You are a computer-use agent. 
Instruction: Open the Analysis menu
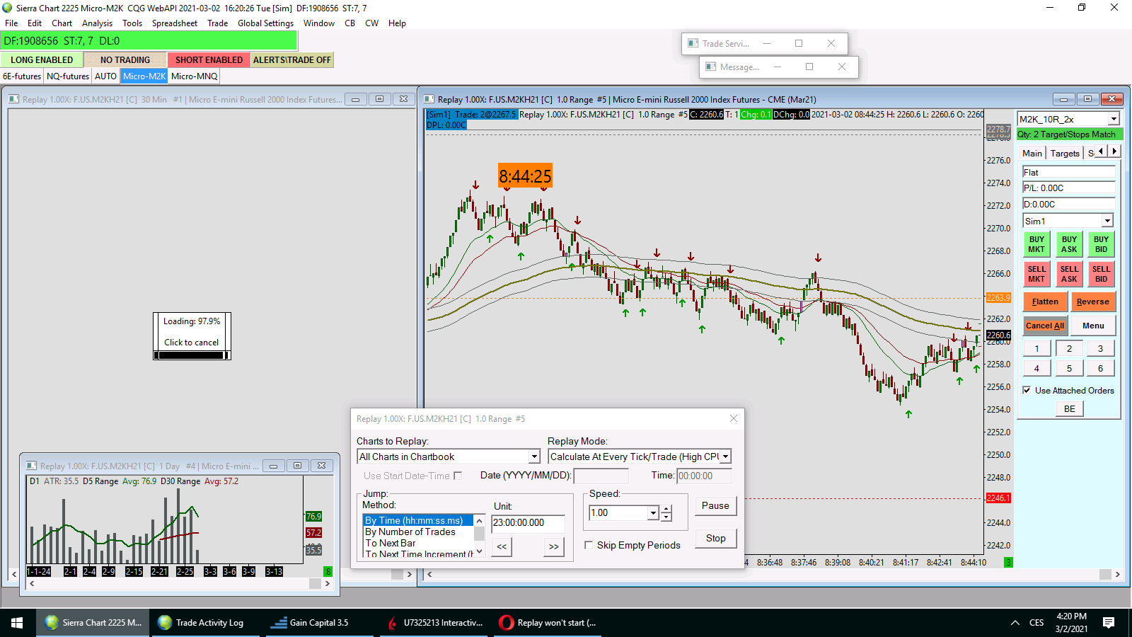click(97, 23)
